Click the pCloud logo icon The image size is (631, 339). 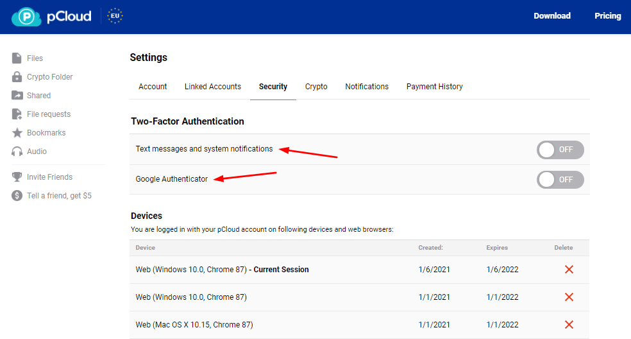(x=26, y=16)
